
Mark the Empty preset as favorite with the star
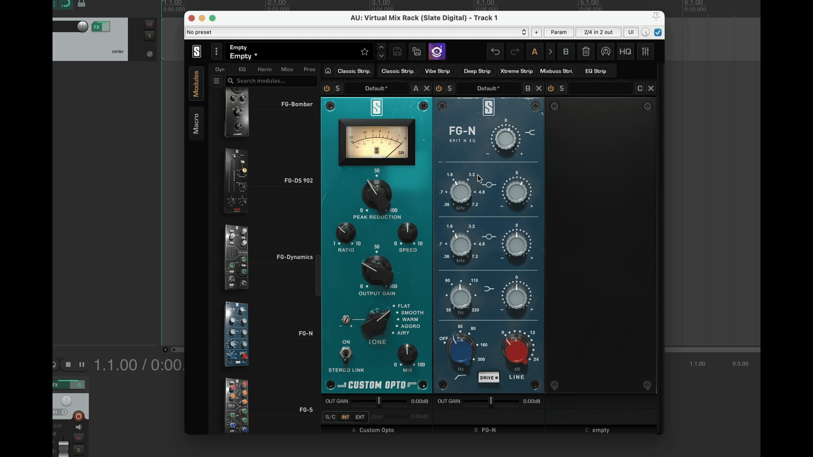[x=365, y=52]
